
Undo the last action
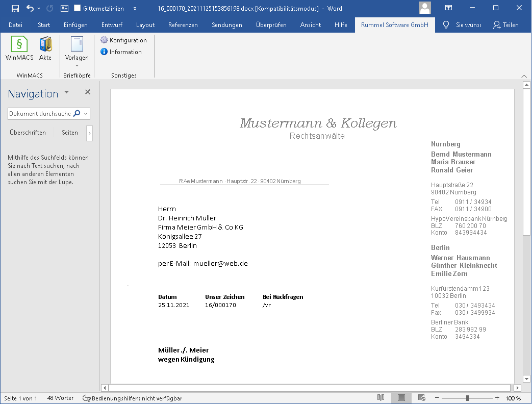[30, 9]
